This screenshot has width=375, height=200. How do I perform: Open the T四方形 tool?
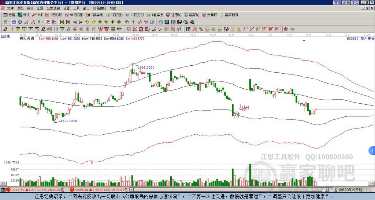click(114, 15)
